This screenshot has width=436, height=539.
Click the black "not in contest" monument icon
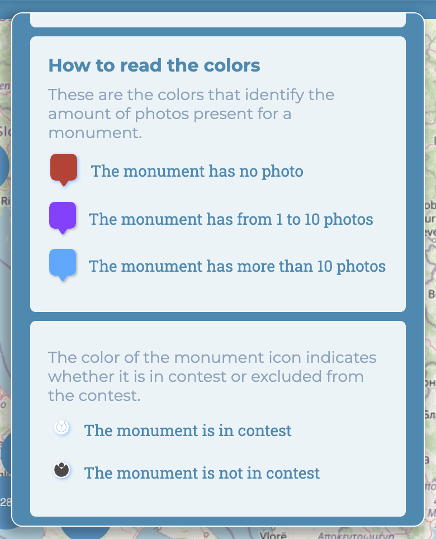click(62, 470)
